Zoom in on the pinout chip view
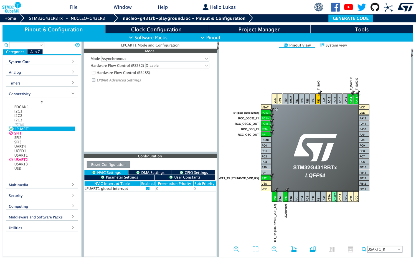The image size is (416, 260). pyautogui.click(x=236, y=249)
